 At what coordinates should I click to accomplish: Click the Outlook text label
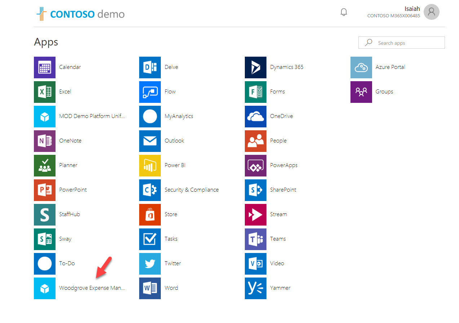point(175,141)
